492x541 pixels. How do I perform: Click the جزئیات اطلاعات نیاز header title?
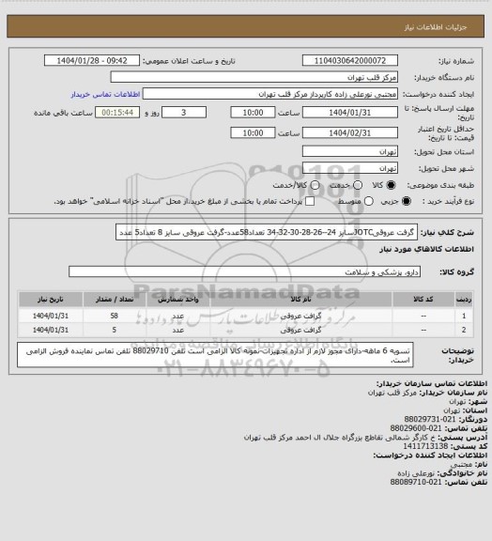(436, 27)
